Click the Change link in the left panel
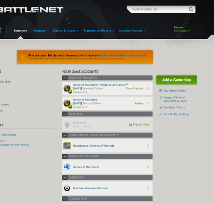This screenshot has height=204, width=214. tap(4, 104)
